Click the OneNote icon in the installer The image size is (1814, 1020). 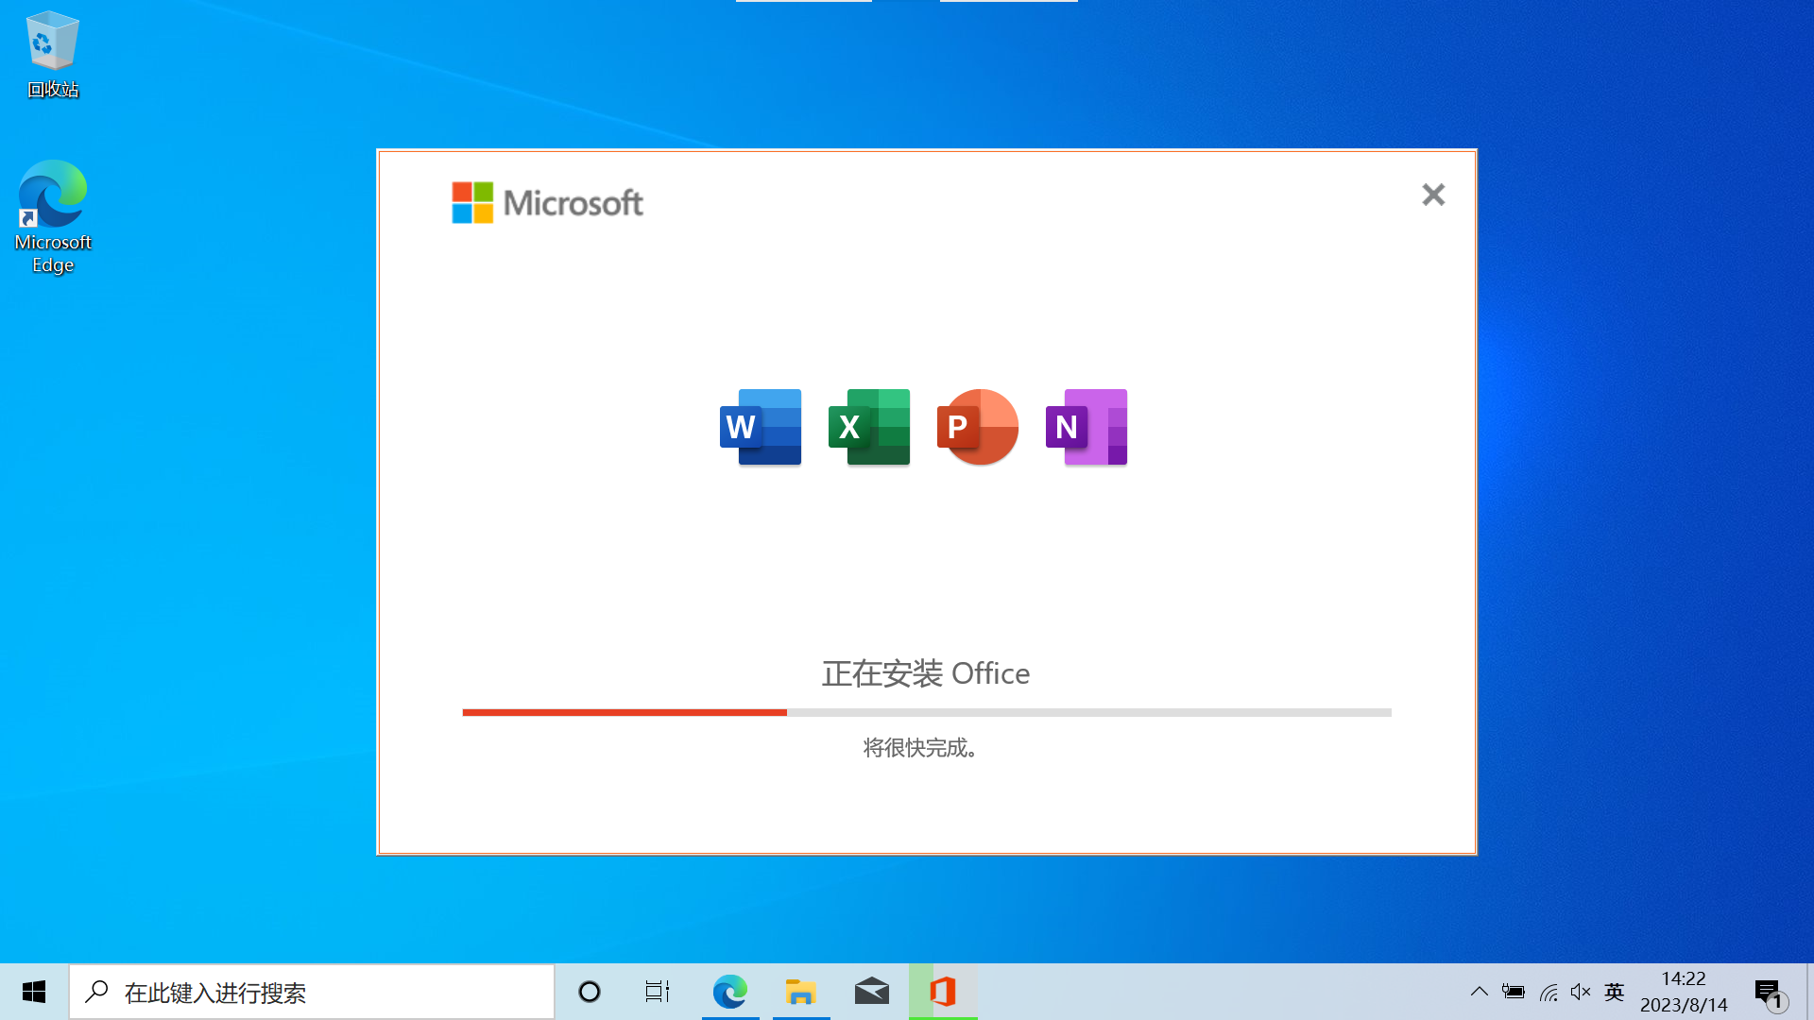pyautogui.click(x=1087, y=427)
